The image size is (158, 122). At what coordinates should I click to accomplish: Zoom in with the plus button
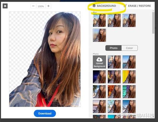48,6
